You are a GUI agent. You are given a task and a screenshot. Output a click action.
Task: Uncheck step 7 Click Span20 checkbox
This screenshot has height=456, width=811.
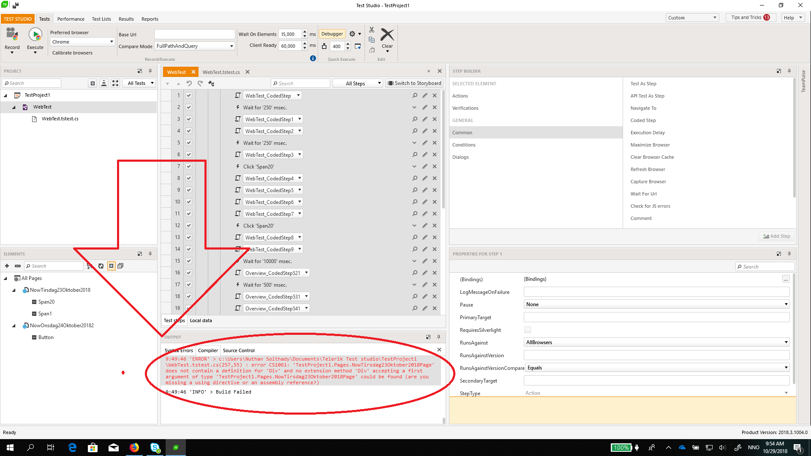coord(189,166)
